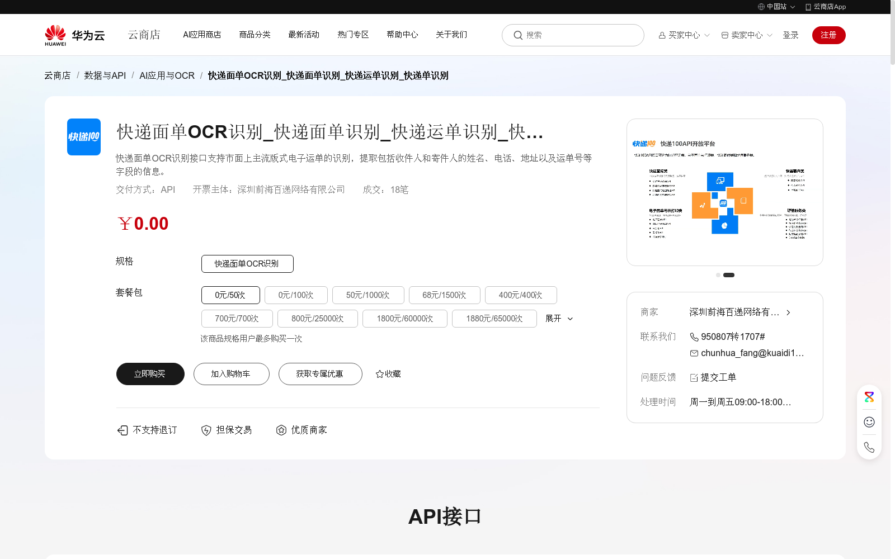Select the 0元/50次 package option
Viewport: 895px width, 559px height.
coord(230,295)
